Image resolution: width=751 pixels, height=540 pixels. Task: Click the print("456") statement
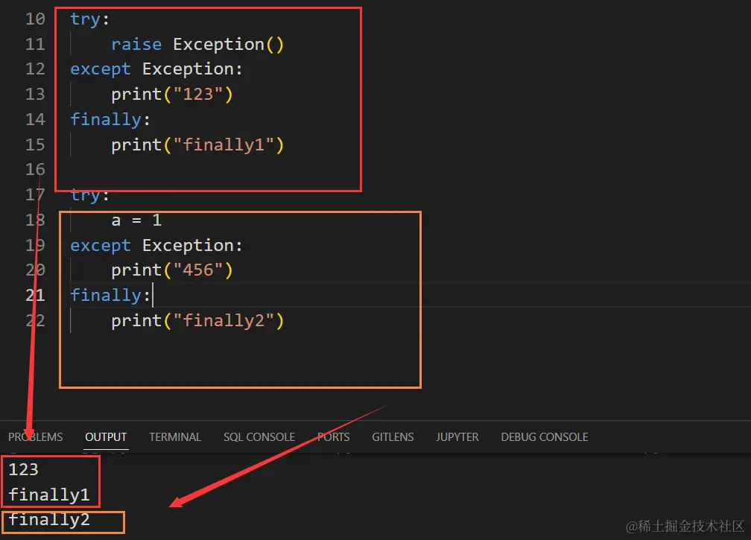(172, 270)
